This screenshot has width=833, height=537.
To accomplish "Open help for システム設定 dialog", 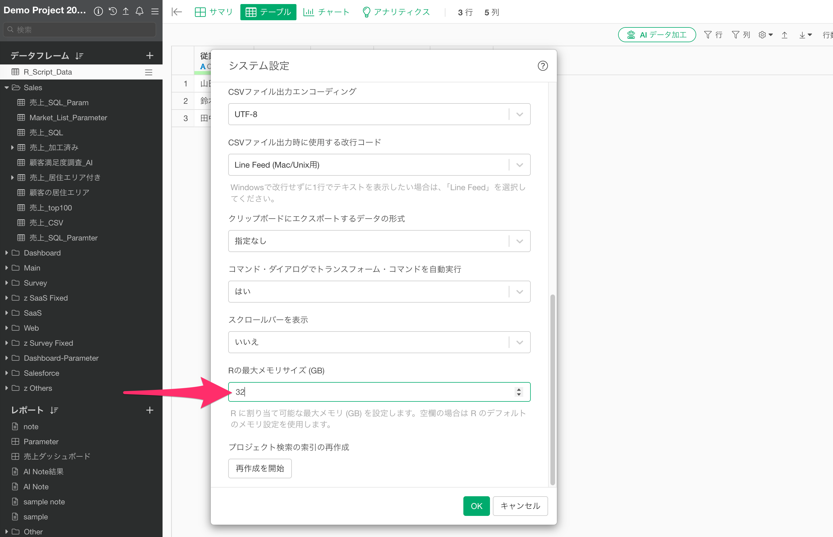I will 543,66.
